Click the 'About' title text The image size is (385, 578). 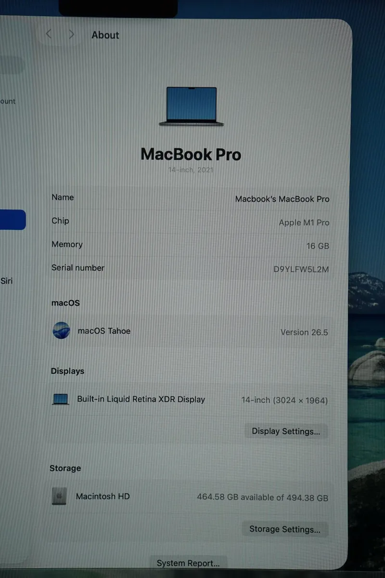point(105,35)
